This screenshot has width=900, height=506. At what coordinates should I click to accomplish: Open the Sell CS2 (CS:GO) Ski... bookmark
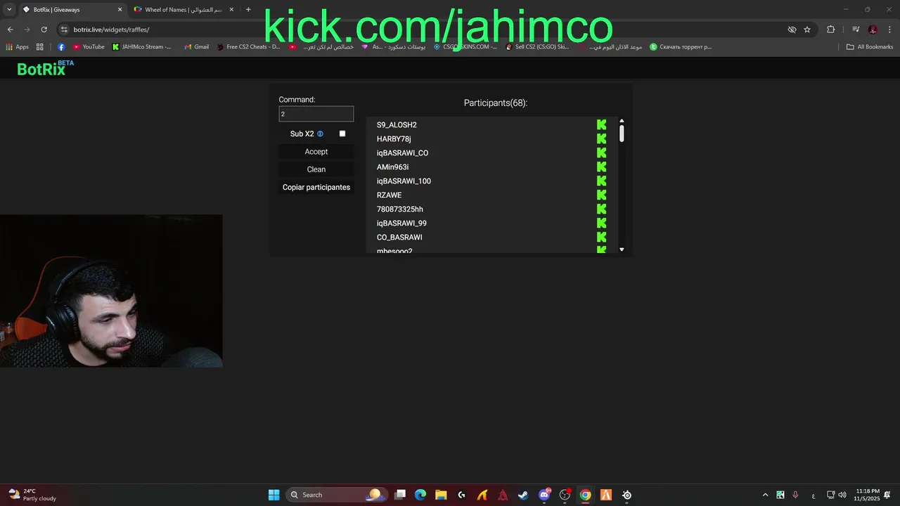pos(537,47)
